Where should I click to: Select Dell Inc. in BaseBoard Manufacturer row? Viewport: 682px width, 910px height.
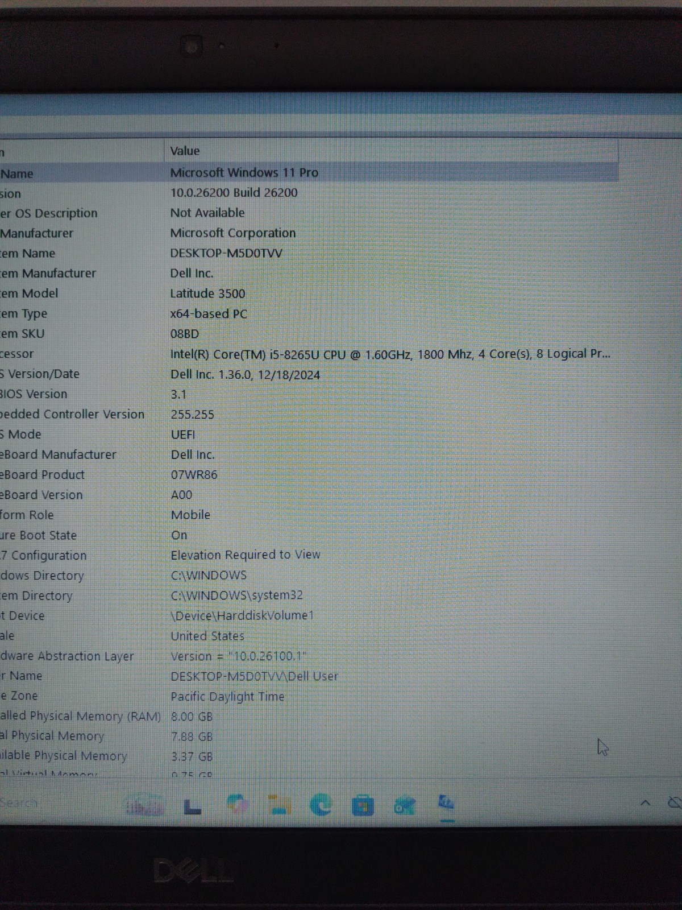pos(193,454)
